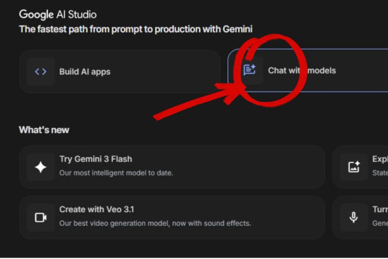Viewport: 388px width, 259px height.
Task: Click the microphone icon
Action: point(354,217)
